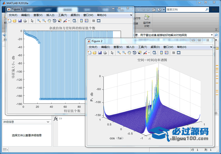Open 工具(T) menu in Figure 2

(142, 47)
